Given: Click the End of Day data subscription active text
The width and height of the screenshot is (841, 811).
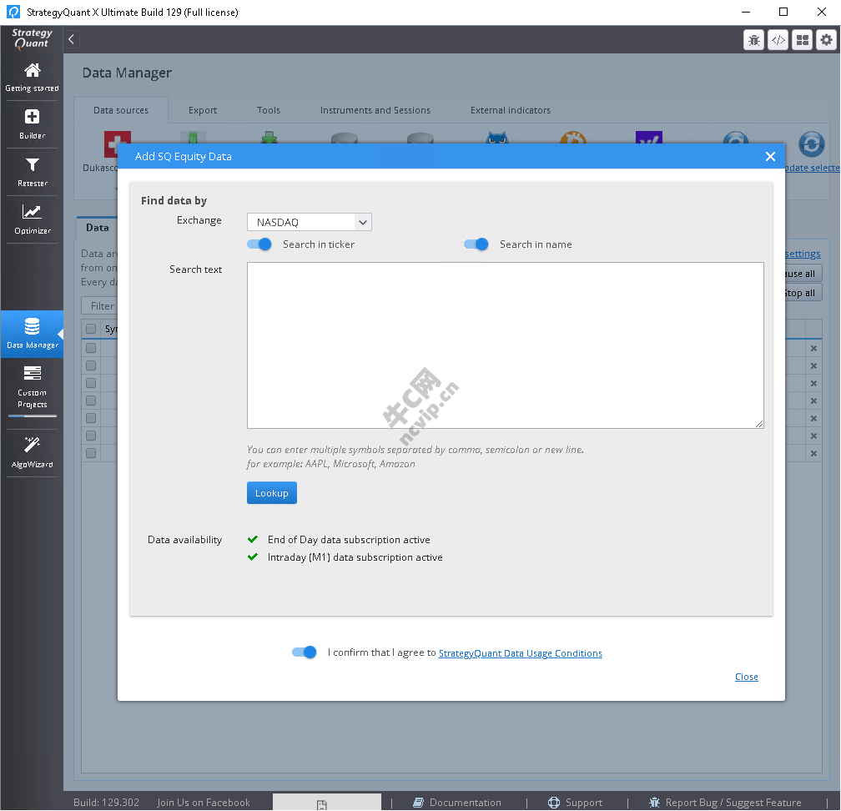Looking at the screenshot, I should pos(349,540).
